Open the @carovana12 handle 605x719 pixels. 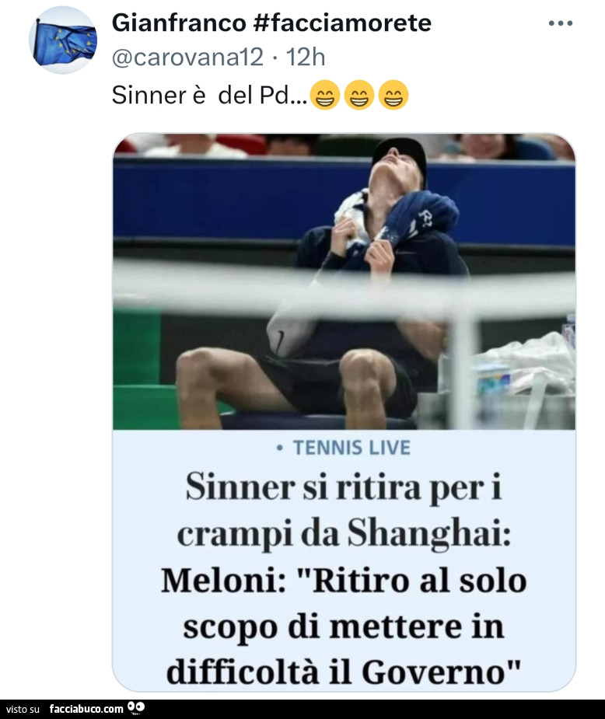187,58
